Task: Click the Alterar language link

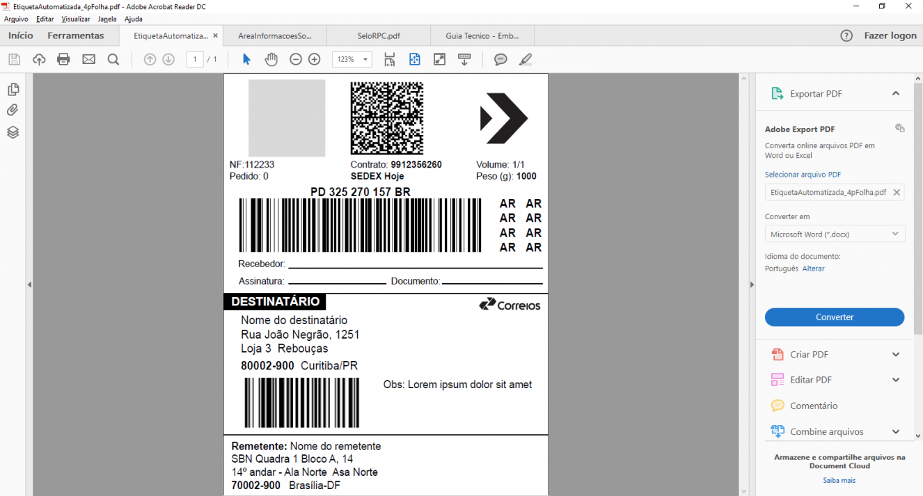Action: [813, 269]
